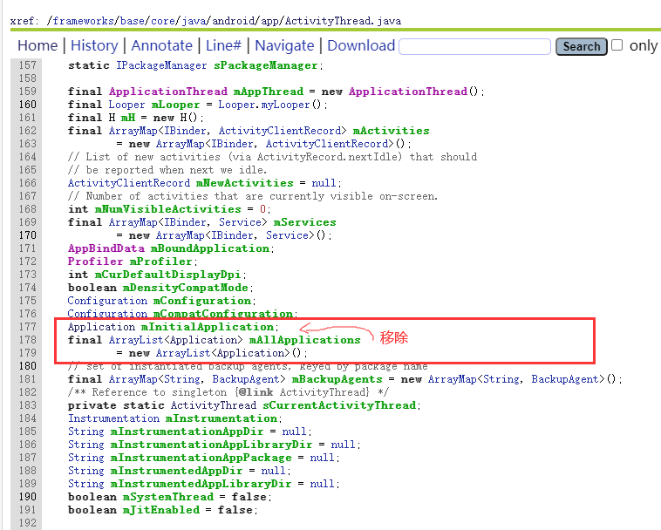Click mCompatConfiguration field name
This screenshot has height=530, width=661.
[x=223, y=314]
